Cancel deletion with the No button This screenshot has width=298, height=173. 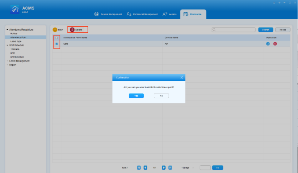pos(161,96)
